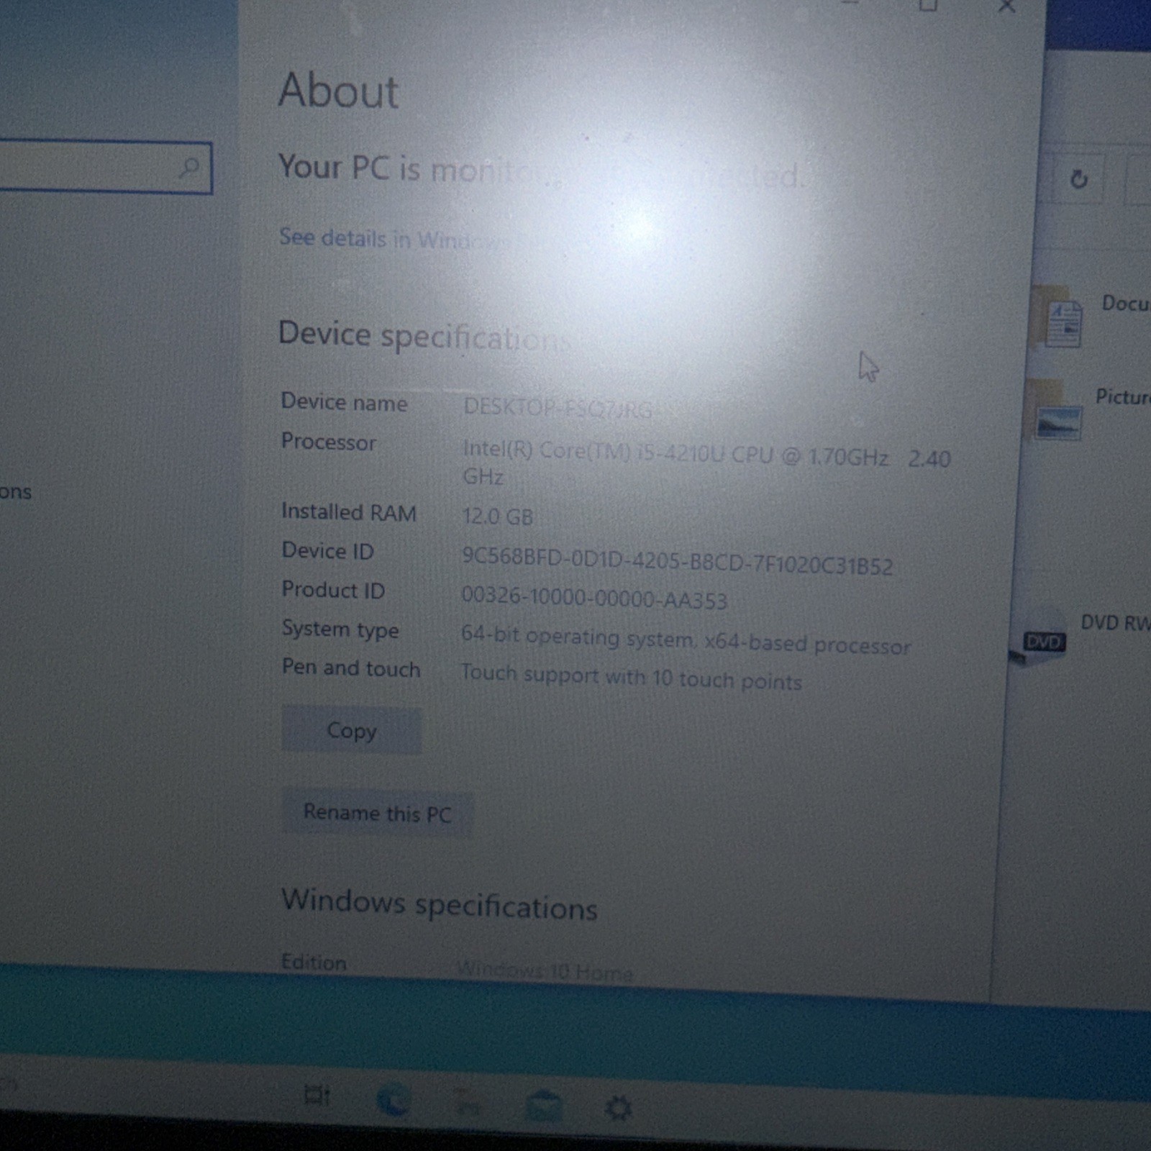Close the Settings About window
1151x1151 pixels.
coord(1006,6)
